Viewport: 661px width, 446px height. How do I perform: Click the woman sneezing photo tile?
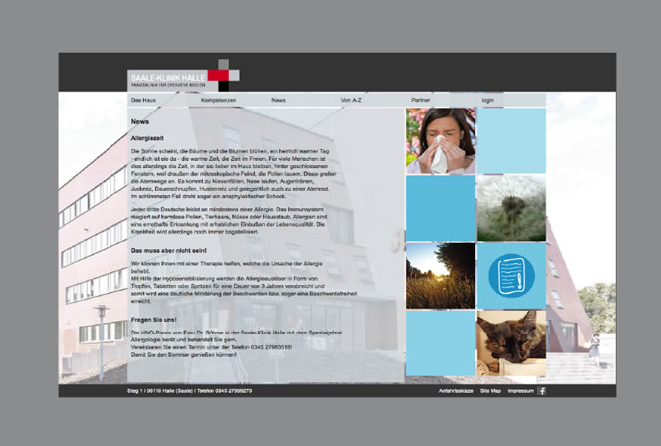[441, 140]
